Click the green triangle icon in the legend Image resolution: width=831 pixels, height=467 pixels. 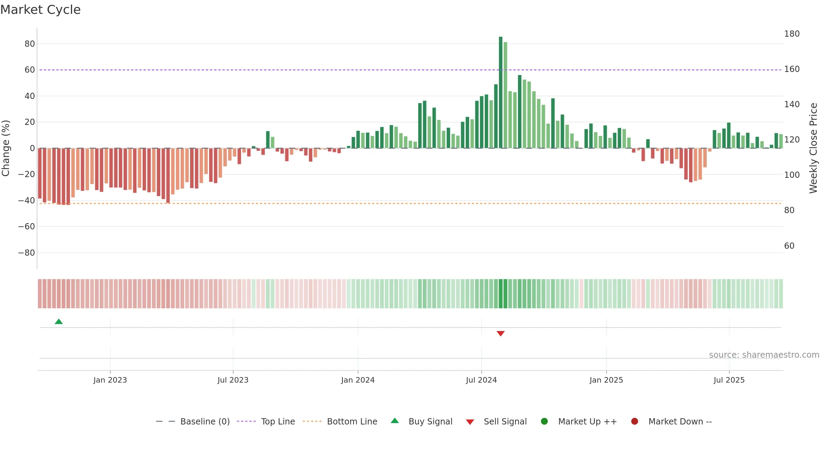click(395, 421)
